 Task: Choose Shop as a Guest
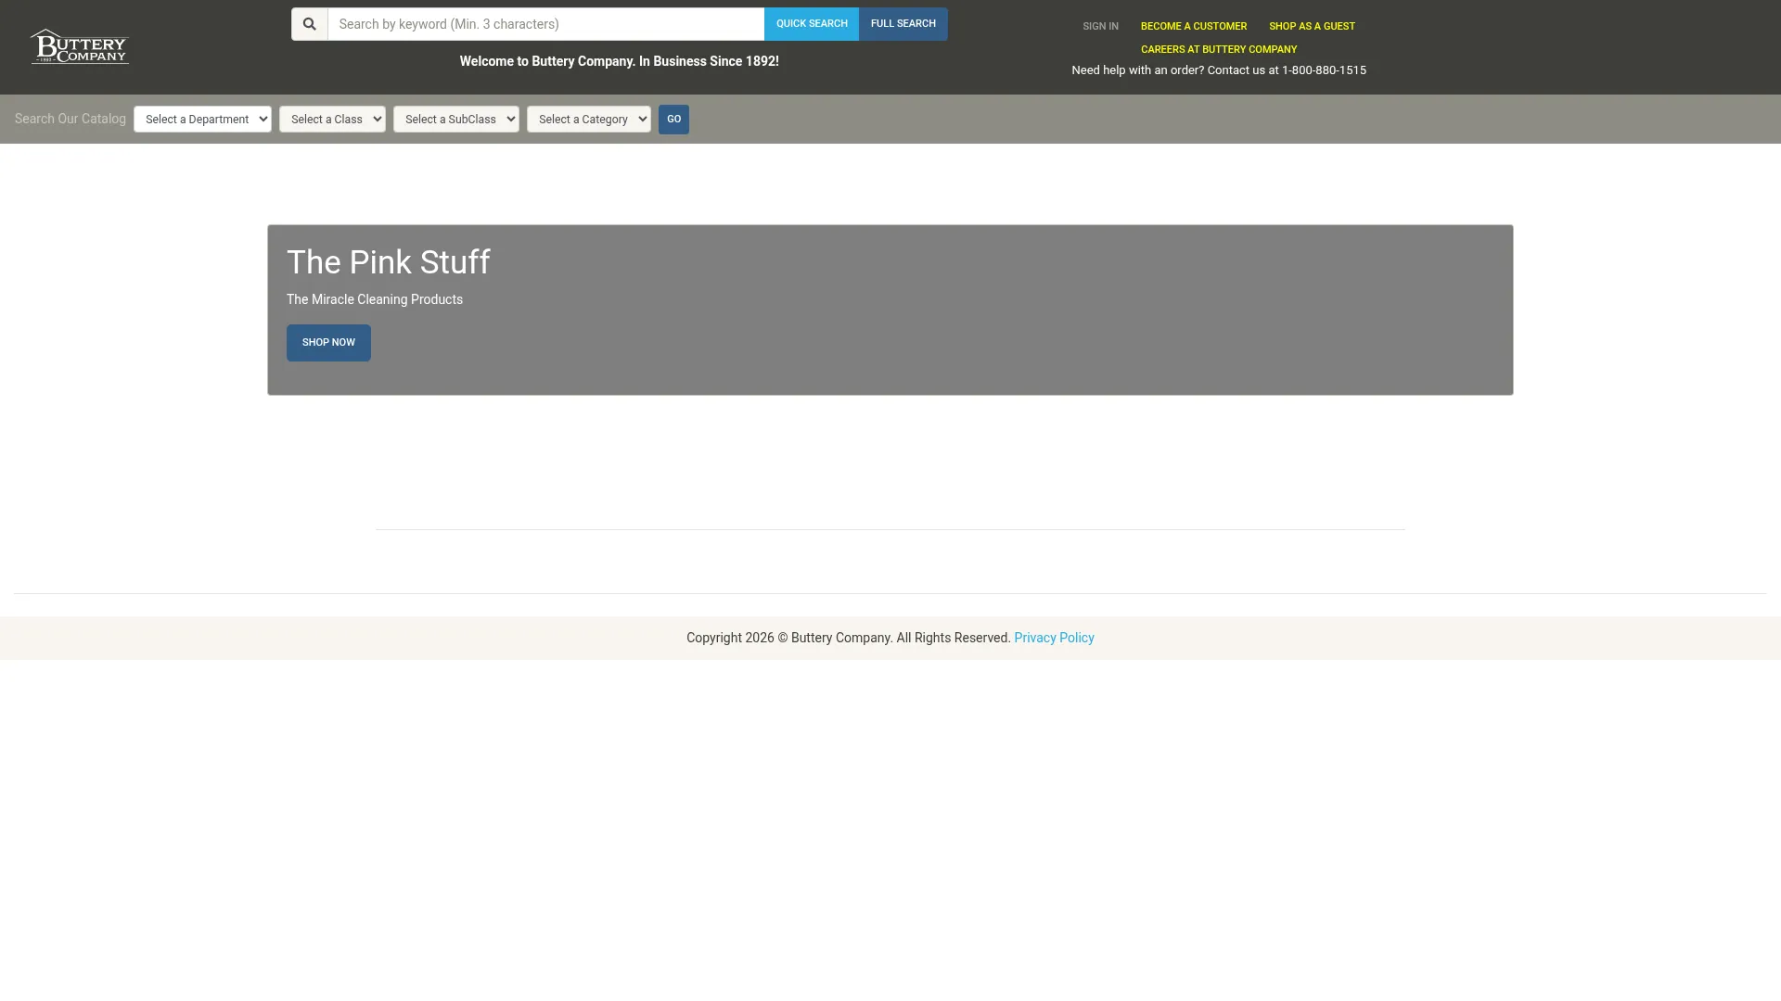click(x=1312, y=26)
